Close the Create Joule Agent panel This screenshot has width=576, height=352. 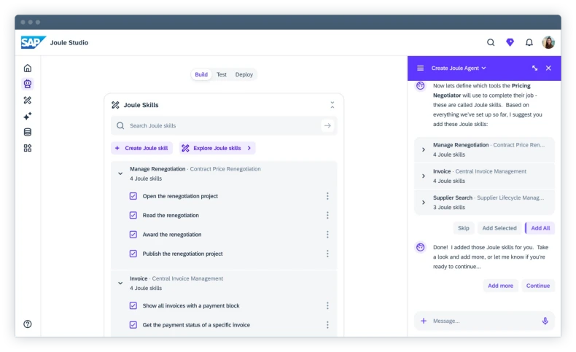tap(548, 69)
